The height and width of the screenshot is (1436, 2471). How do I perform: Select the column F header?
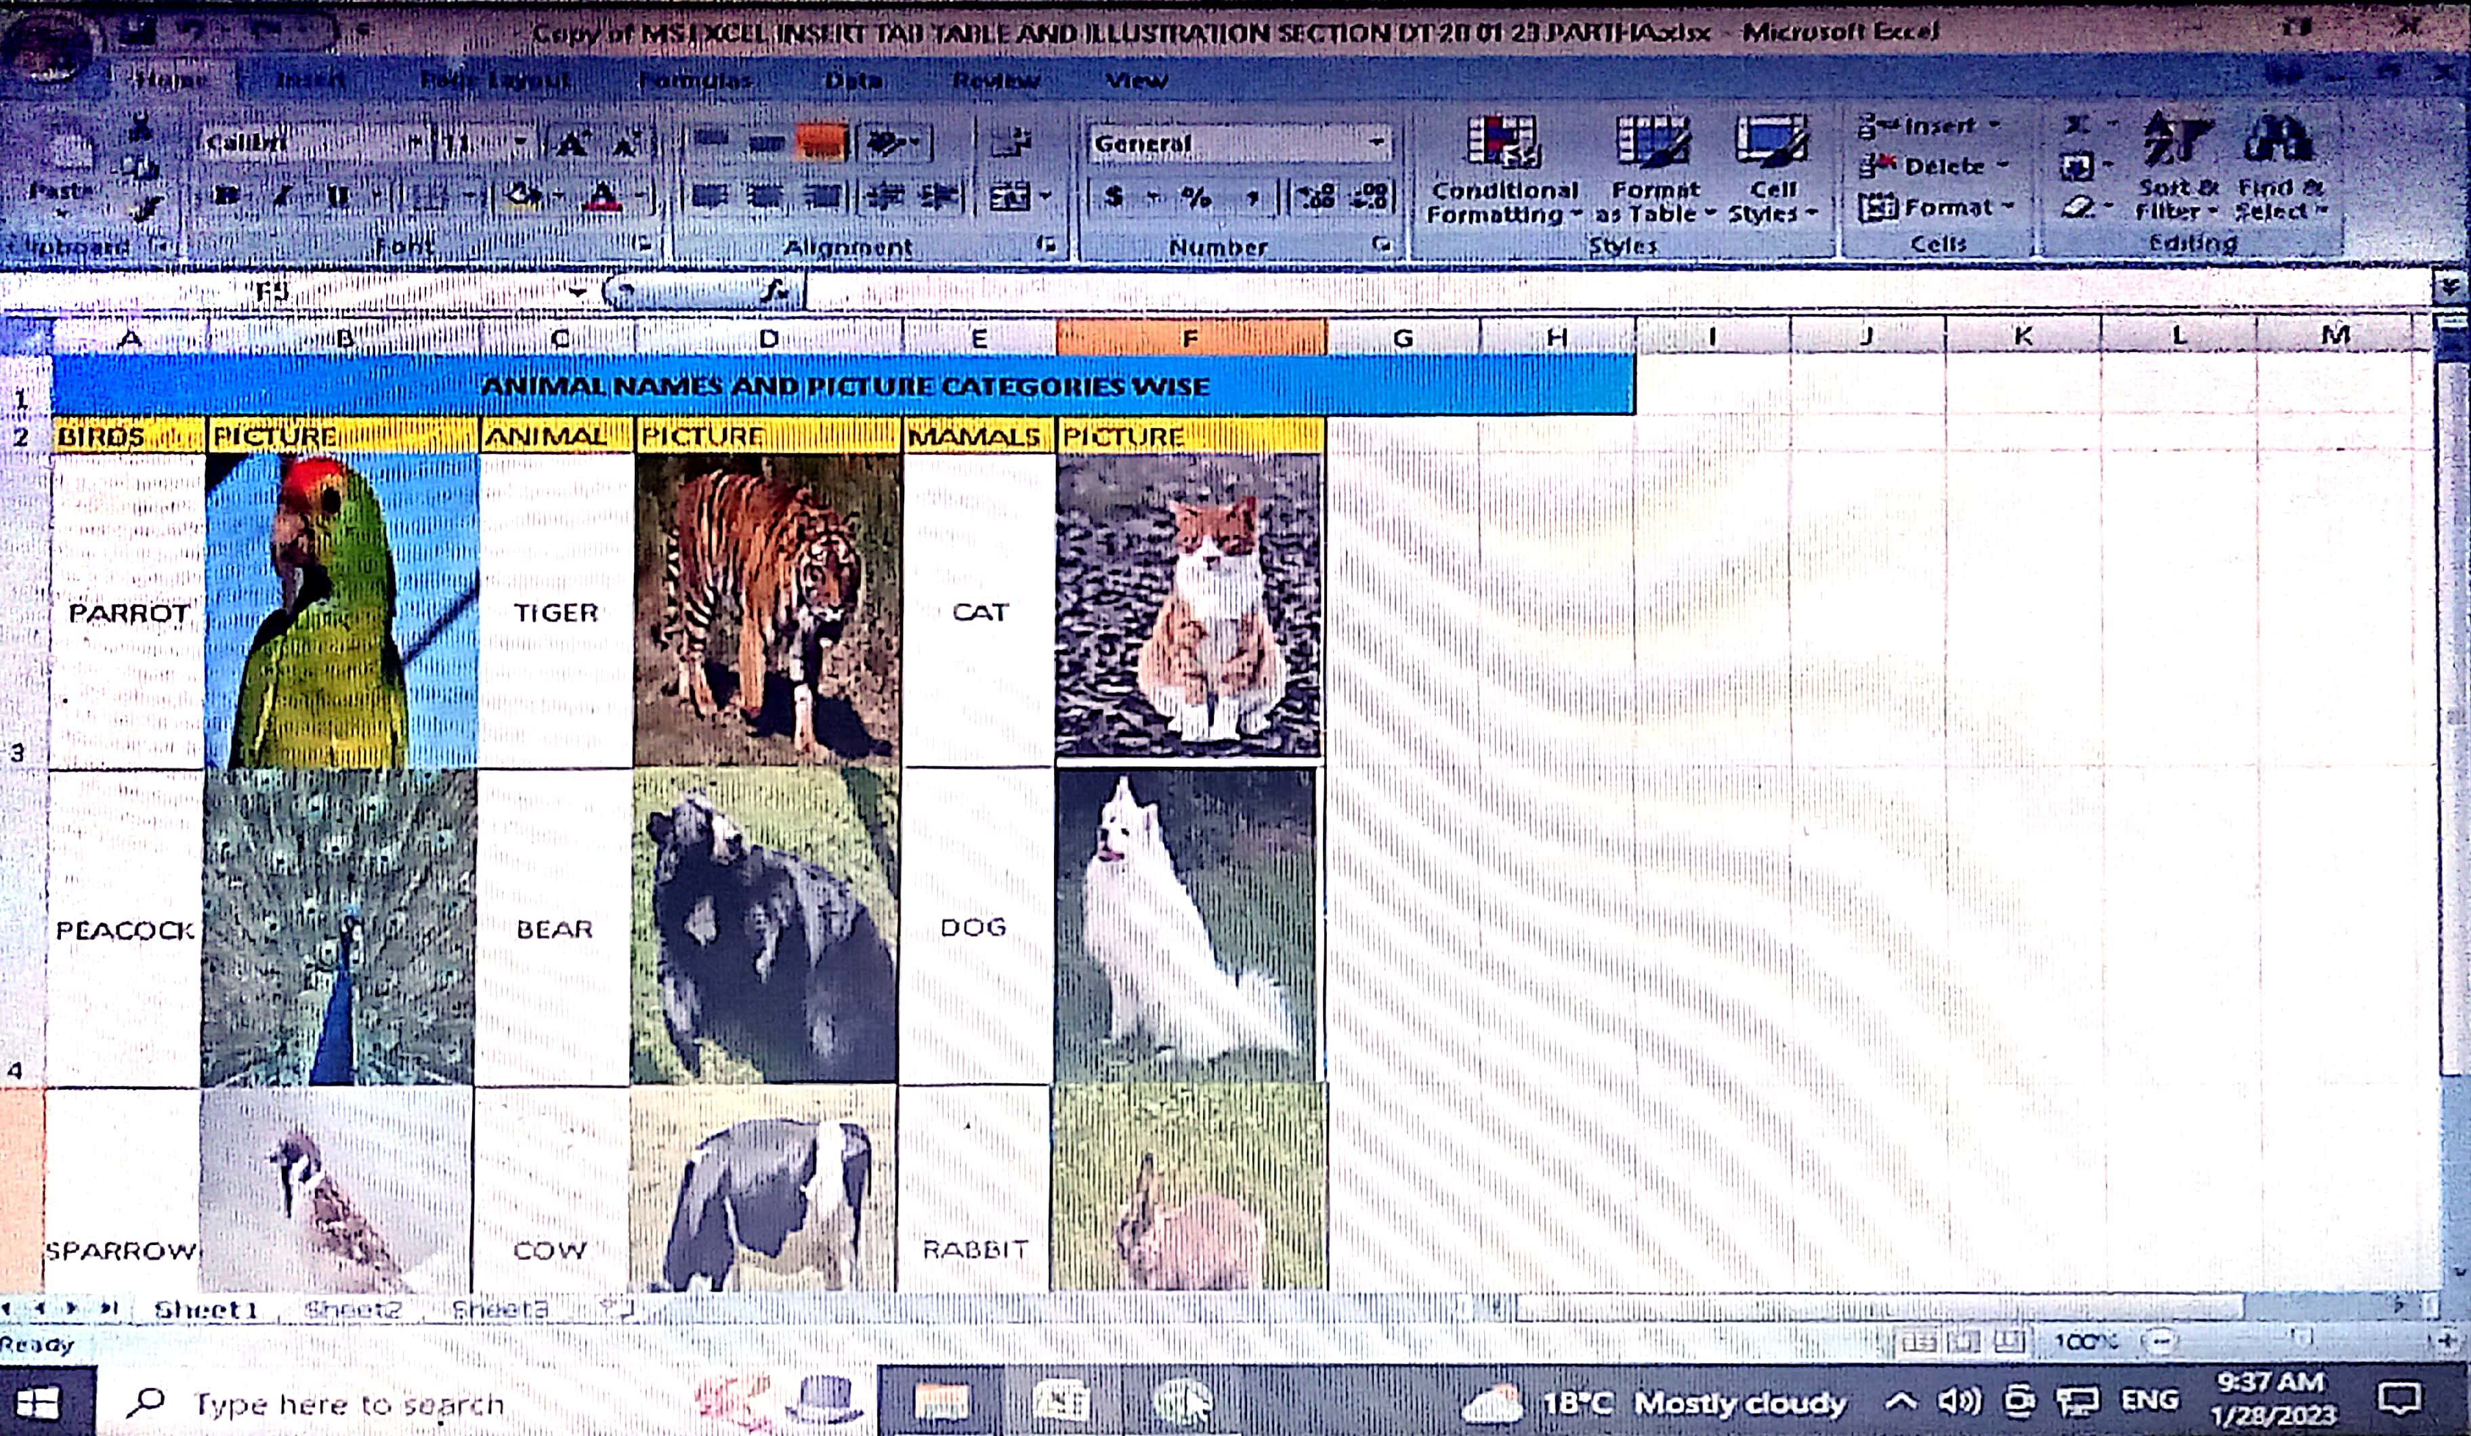[x=1189, y=339]
